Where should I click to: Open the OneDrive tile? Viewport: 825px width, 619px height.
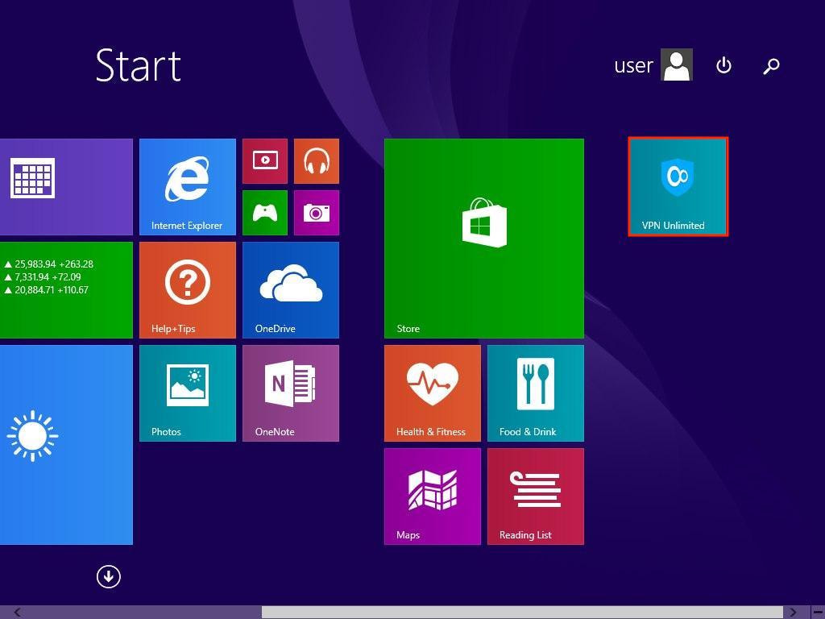[290, 289]
